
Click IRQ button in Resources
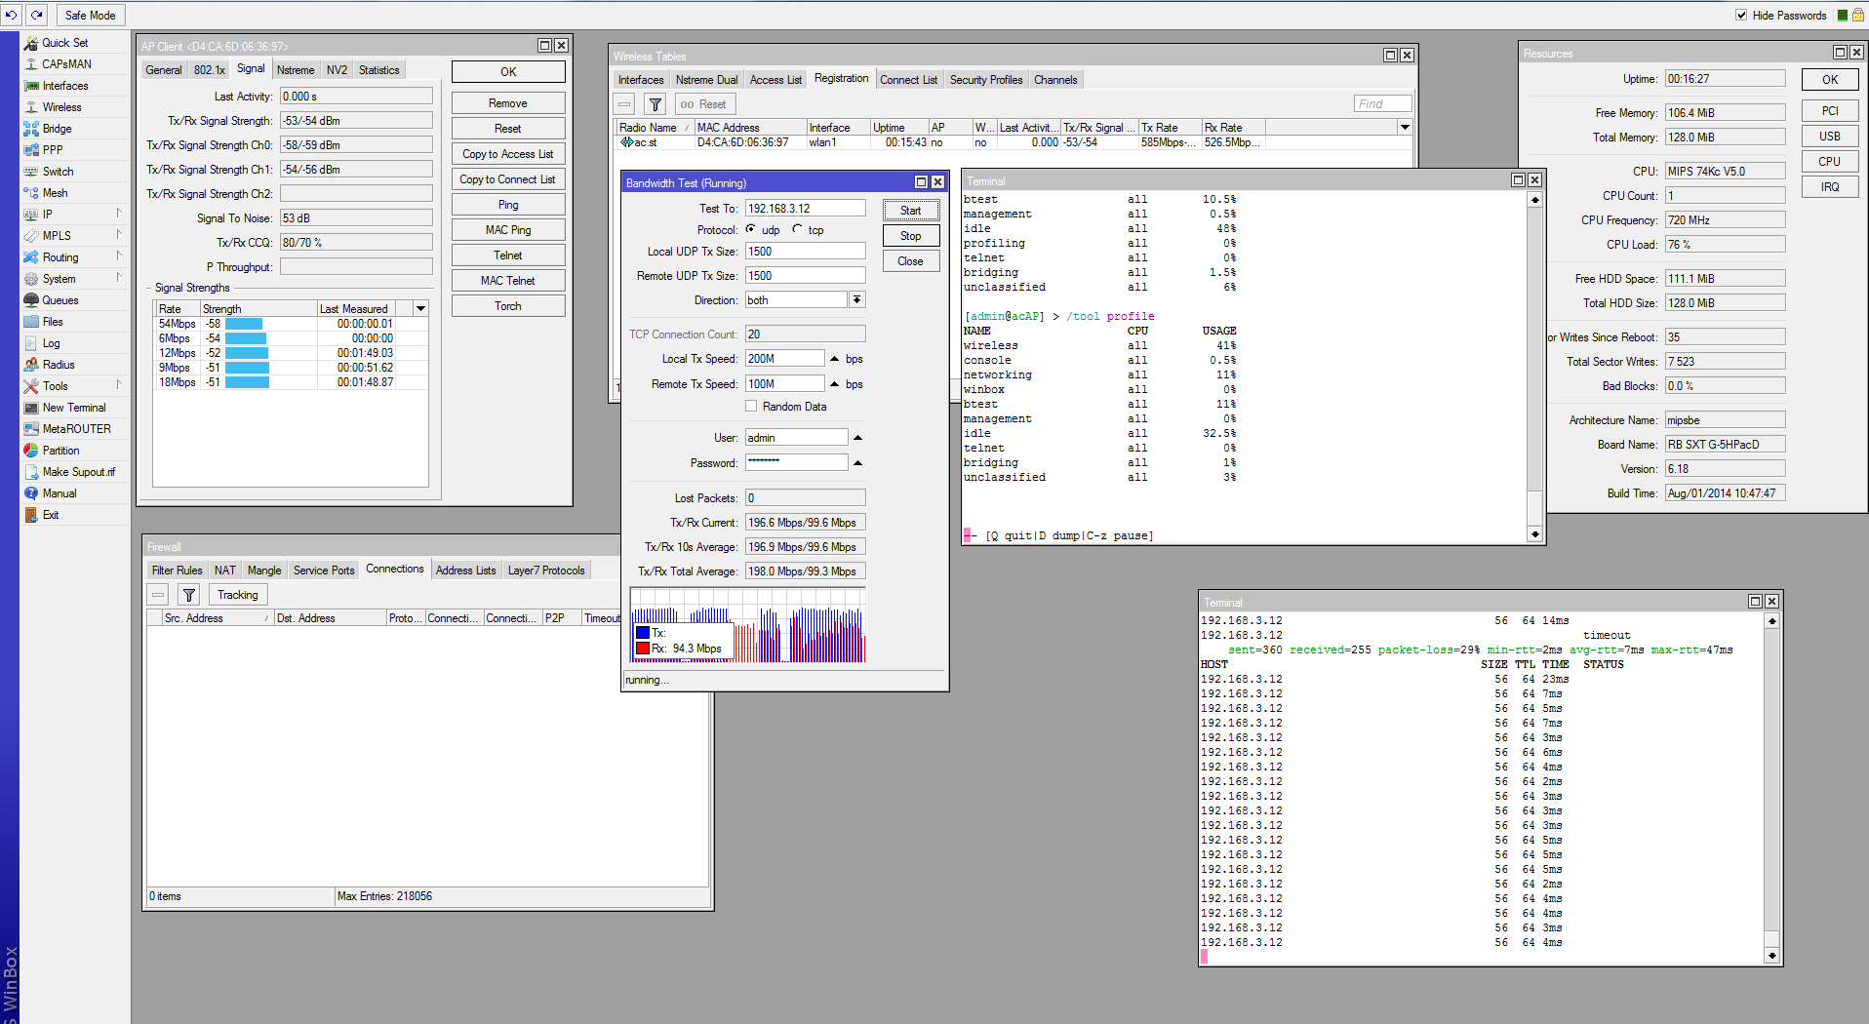[1830, 187]
